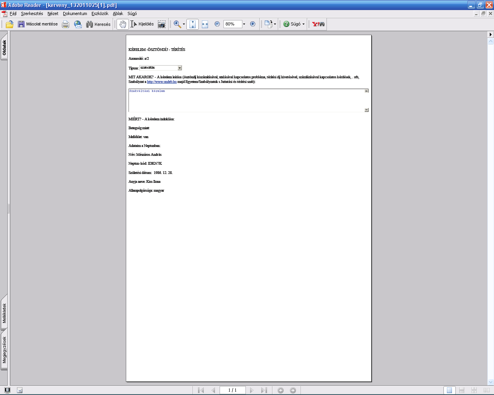494x395 pixels.
Task: Follow the http://www.unideb.hu link
Action: (x=162, y=82)
